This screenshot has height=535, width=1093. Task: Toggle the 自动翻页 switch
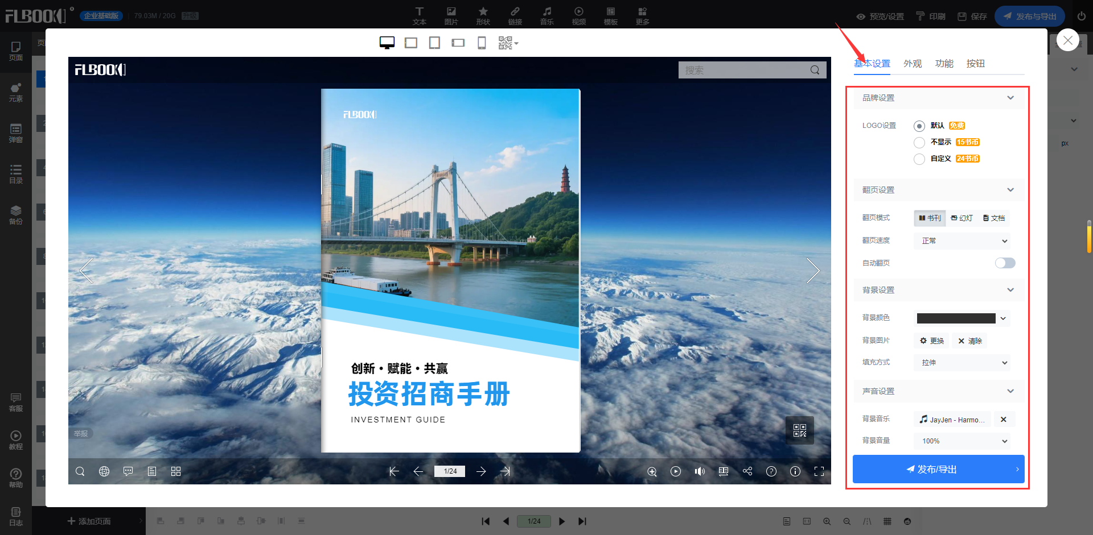point(1005,263)
